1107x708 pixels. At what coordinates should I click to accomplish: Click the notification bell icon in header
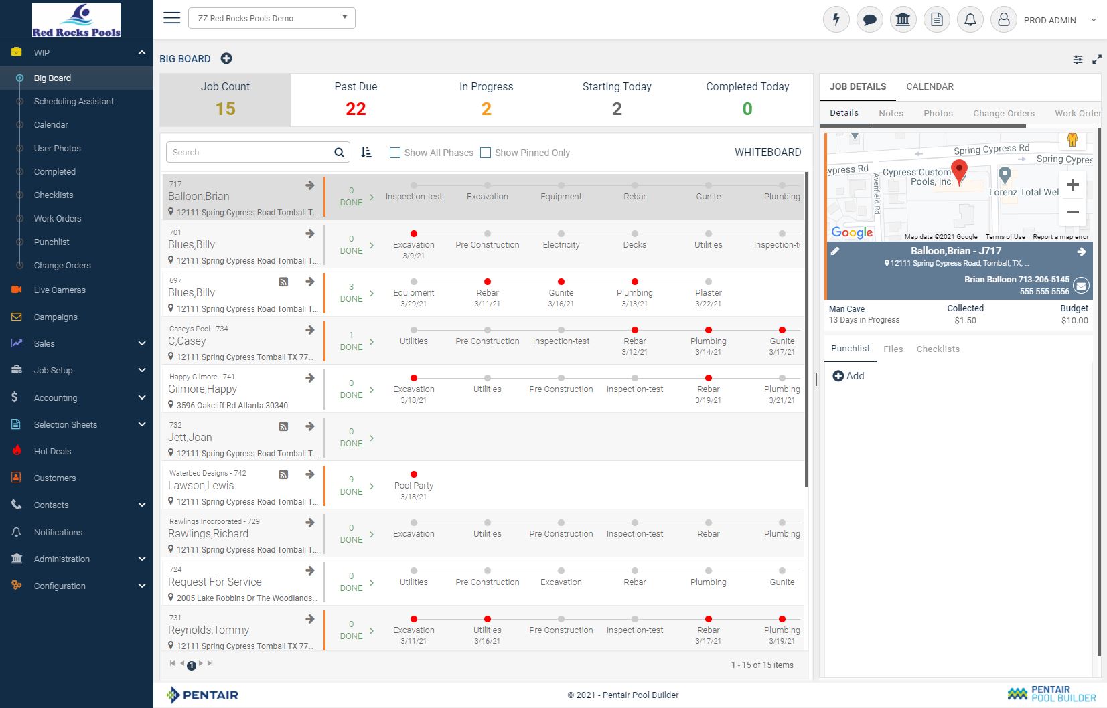970,19
